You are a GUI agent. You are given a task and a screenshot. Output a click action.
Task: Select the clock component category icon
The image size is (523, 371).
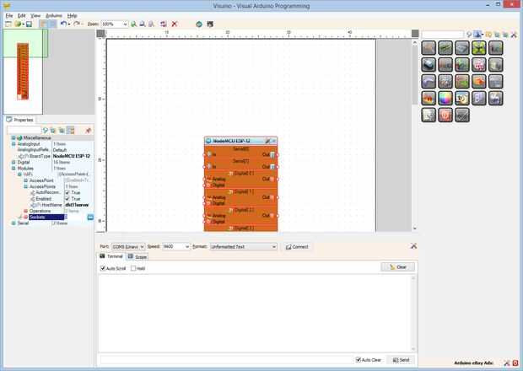462,98
